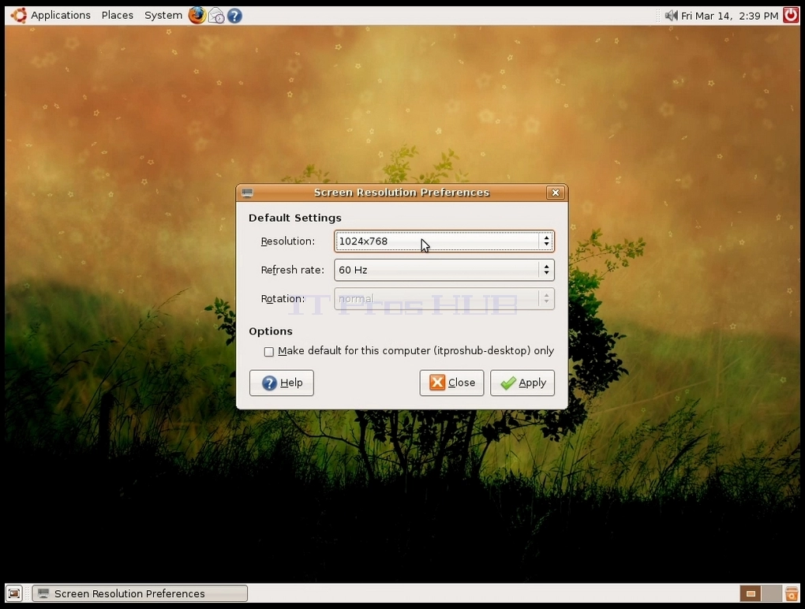Open the Applications menu
Image resolution: width=805 pixels, height=609 pixels.
coord(61,16)
